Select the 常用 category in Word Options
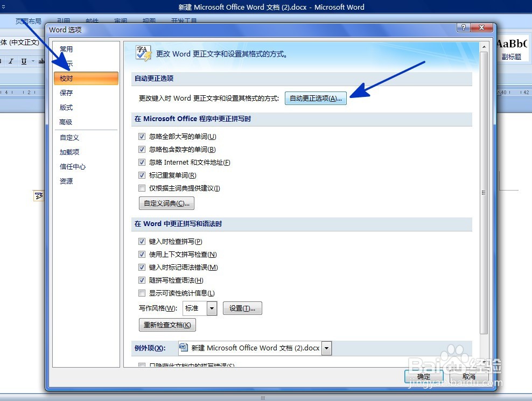The width and height of the screenshot is (532, 401). [66, 49]
